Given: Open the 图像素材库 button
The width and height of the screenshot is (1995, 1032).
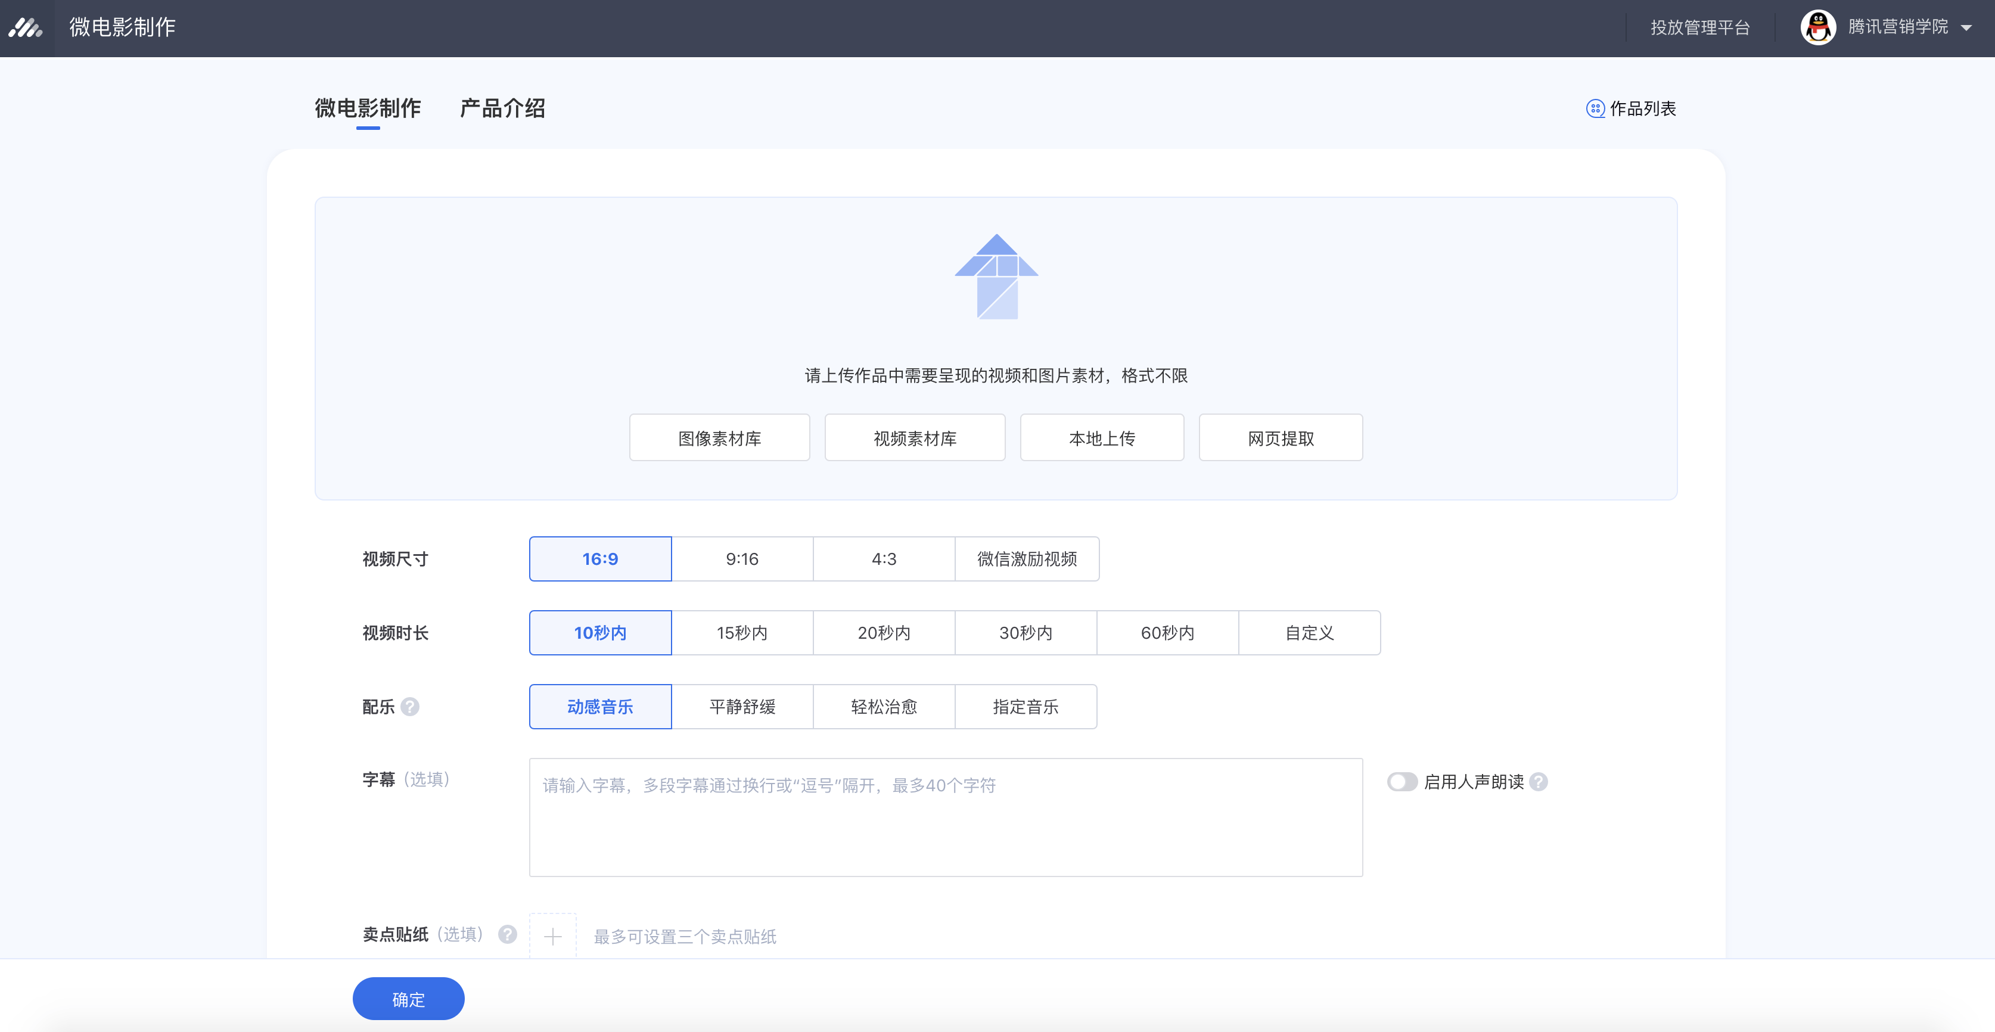Looking at the screenshot, I should (719, 438).
